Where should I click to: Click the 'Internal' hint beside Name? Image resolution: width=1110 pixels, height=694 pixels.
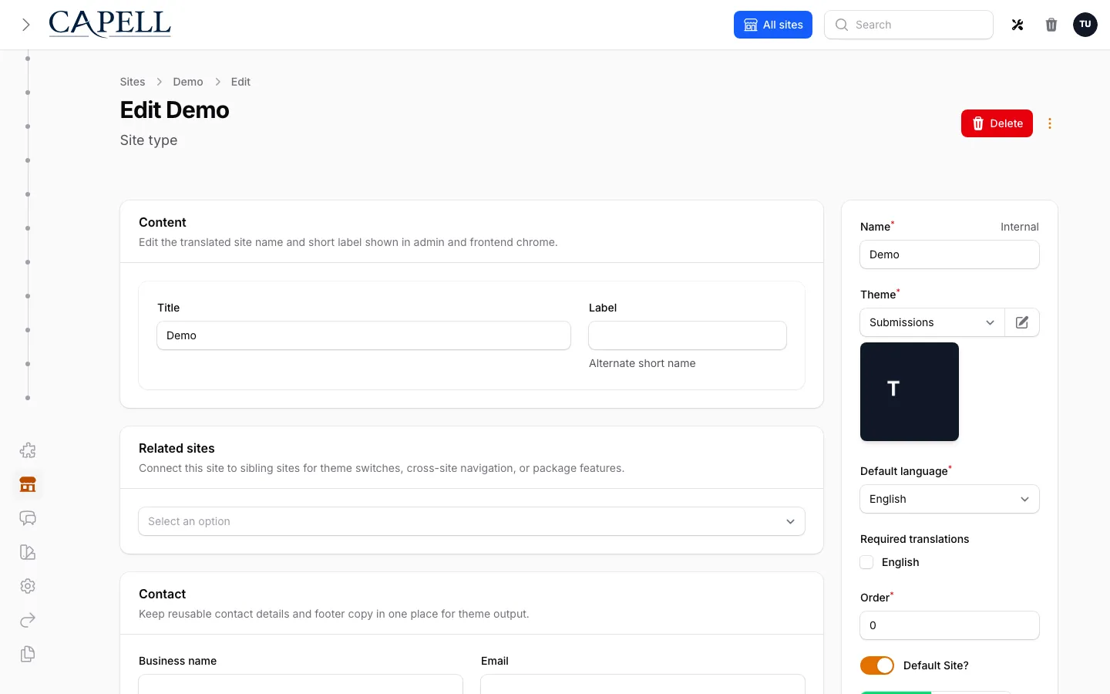pos(1020,227)
